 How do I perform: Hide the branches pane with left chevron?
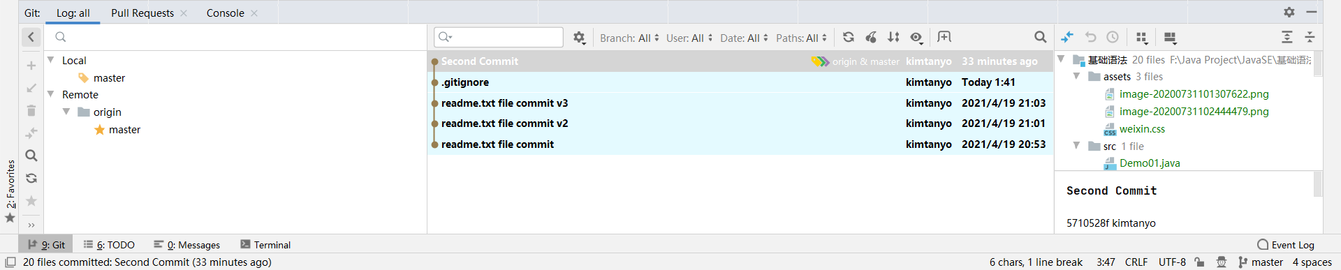[31, 37]
